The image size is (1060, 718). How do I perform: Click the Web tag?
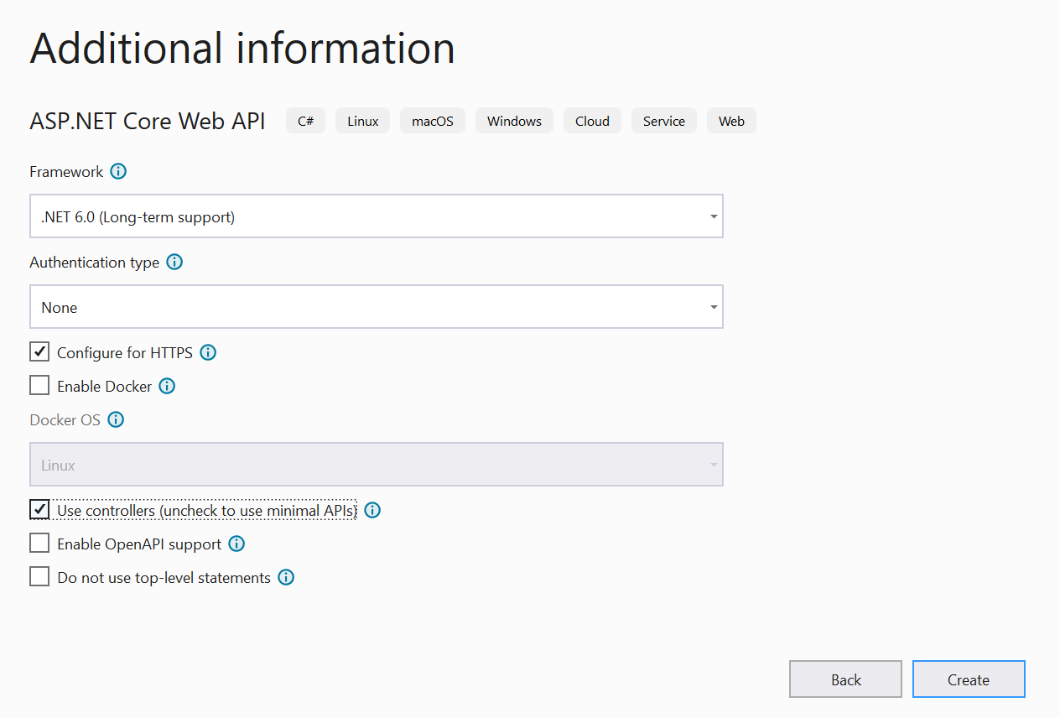click(x=731, y=121)
